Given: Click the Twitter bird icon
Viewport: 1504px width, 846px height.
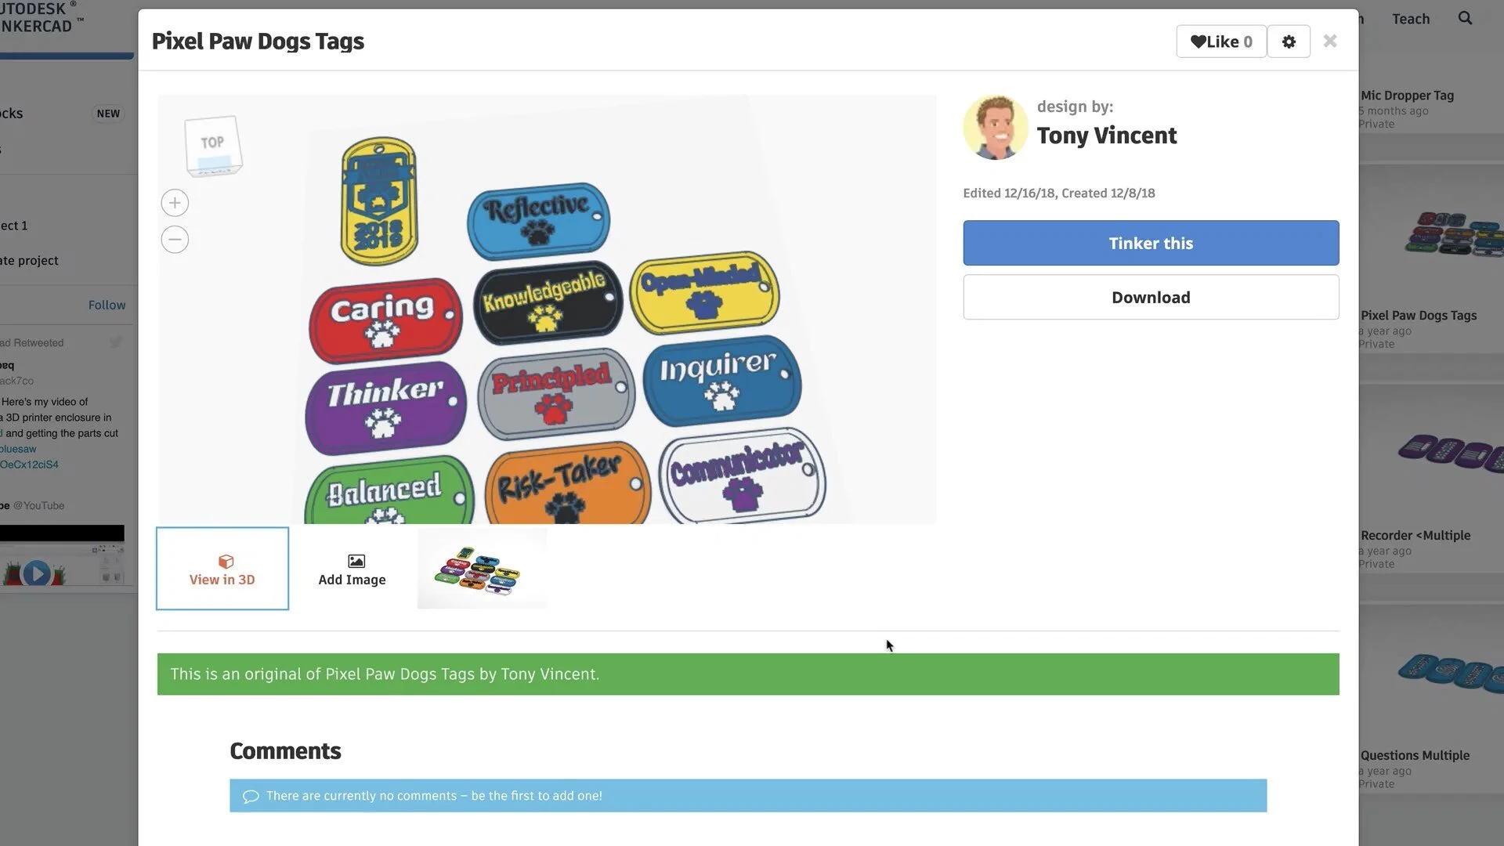Looking at the screenshot, I should (116, 342).
